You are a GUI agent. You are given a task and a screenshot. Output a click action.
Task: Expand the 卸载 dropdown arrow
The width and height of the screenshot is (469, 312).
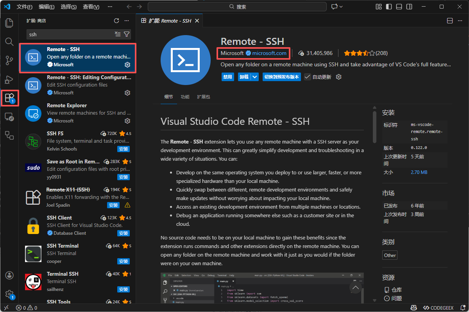click(x=255, y=77)
